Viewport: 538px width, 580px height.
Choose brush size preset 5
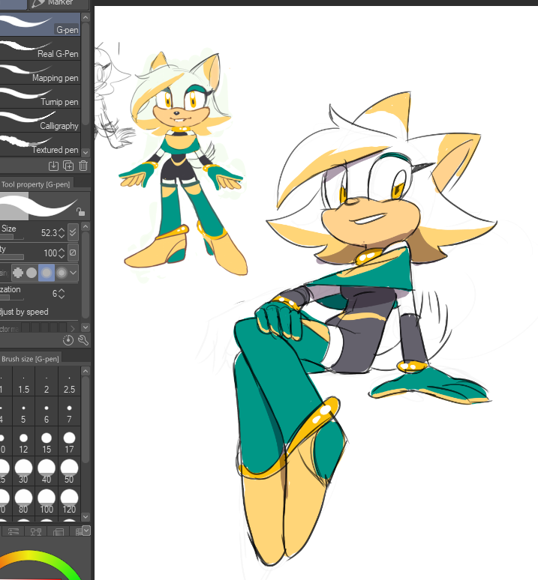coord(24,412)
